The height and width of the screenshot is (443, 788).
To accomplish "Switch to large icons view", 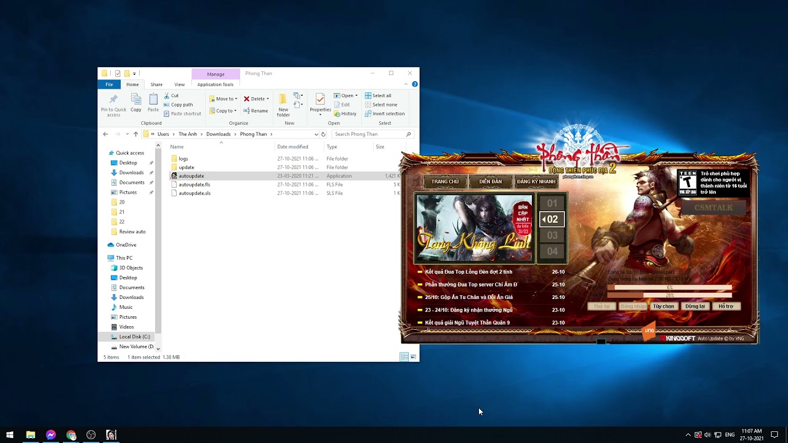I will pyautogui.click(x=413, y=357).
